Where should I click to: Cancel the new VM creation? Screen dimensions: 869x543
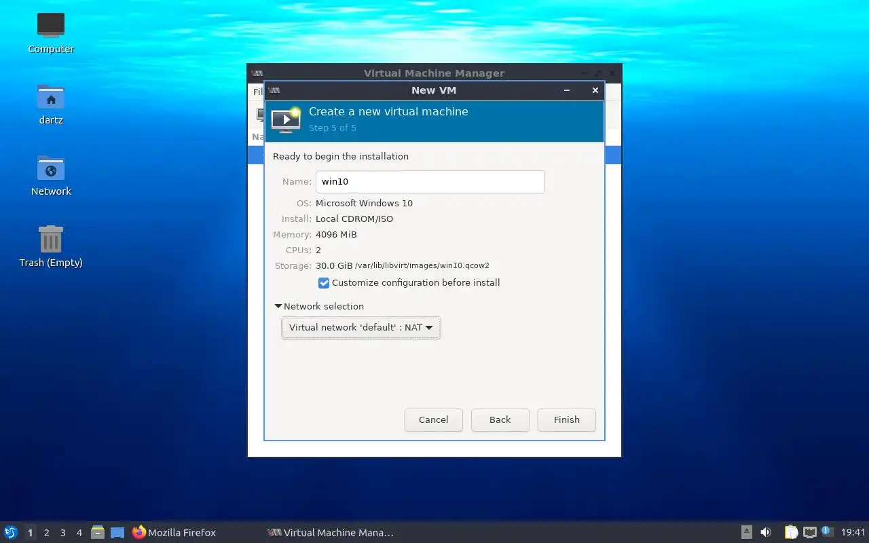point(433,419)
